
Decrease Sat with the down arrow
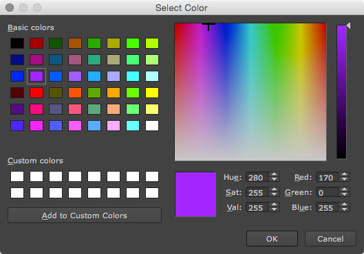coord(274,195)
